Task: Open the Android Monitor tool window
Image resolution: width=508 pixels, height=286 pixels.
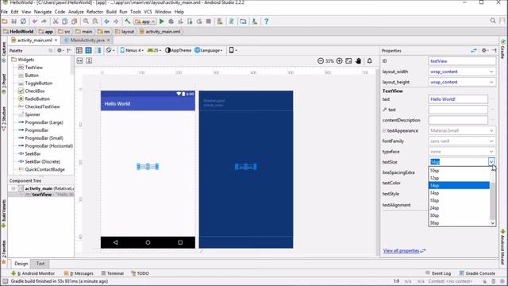Action: (x=33, y=273)
